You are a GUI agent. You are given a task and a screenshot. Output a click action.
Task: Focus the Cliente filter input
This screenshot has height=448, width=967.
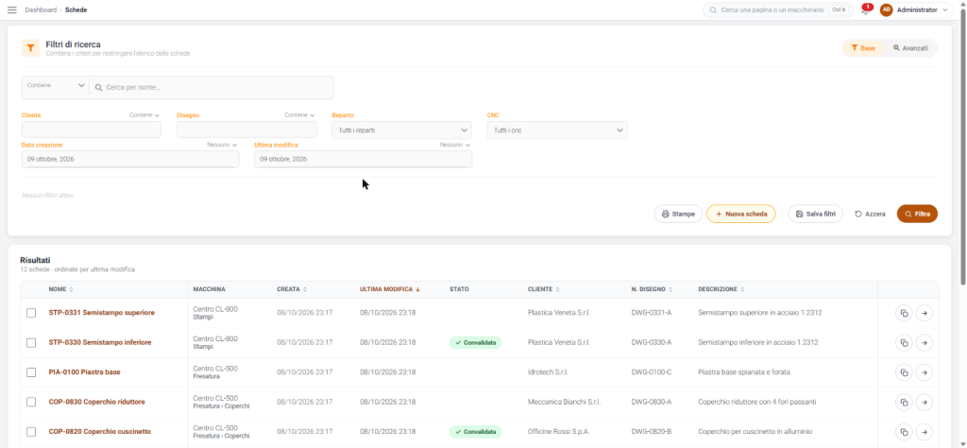[92, 129]
